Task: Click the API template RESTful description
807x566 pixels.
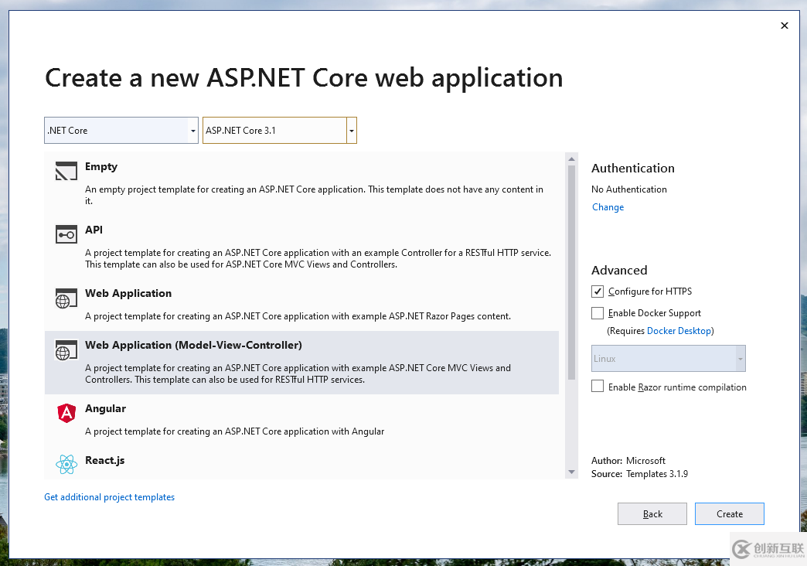Action: 318,258
